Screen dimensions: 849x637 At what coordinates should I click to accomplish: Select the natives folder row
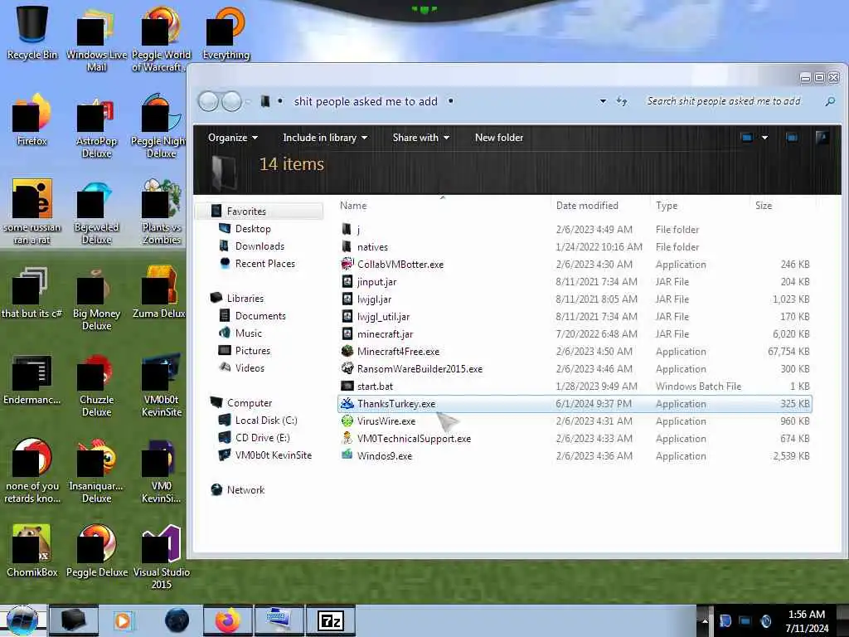(x=574, y=246)
